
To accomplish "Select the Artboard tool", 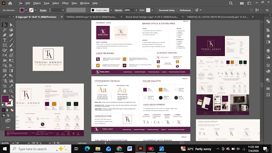I will (5, 86).
